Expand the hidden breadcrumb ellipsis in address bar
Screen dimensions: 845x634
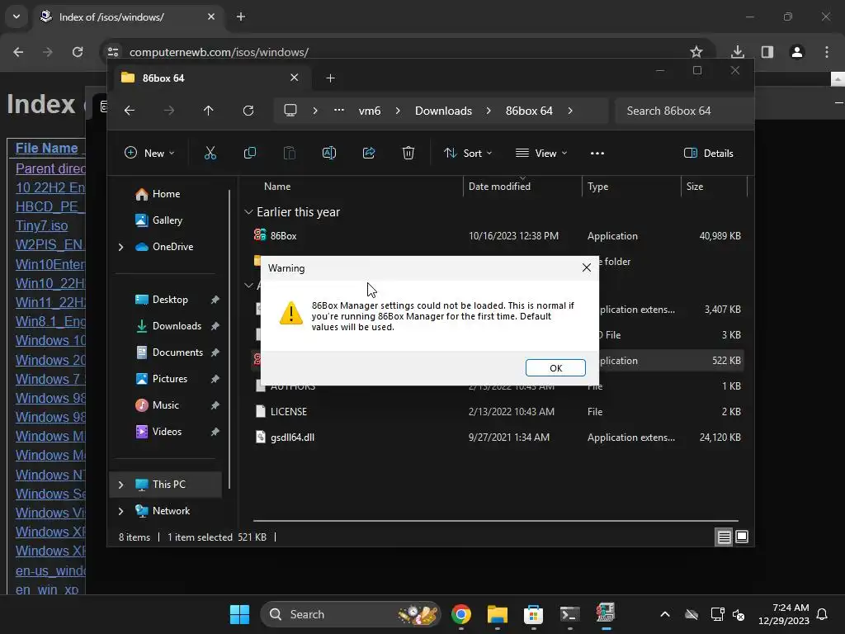click(338, 111)
